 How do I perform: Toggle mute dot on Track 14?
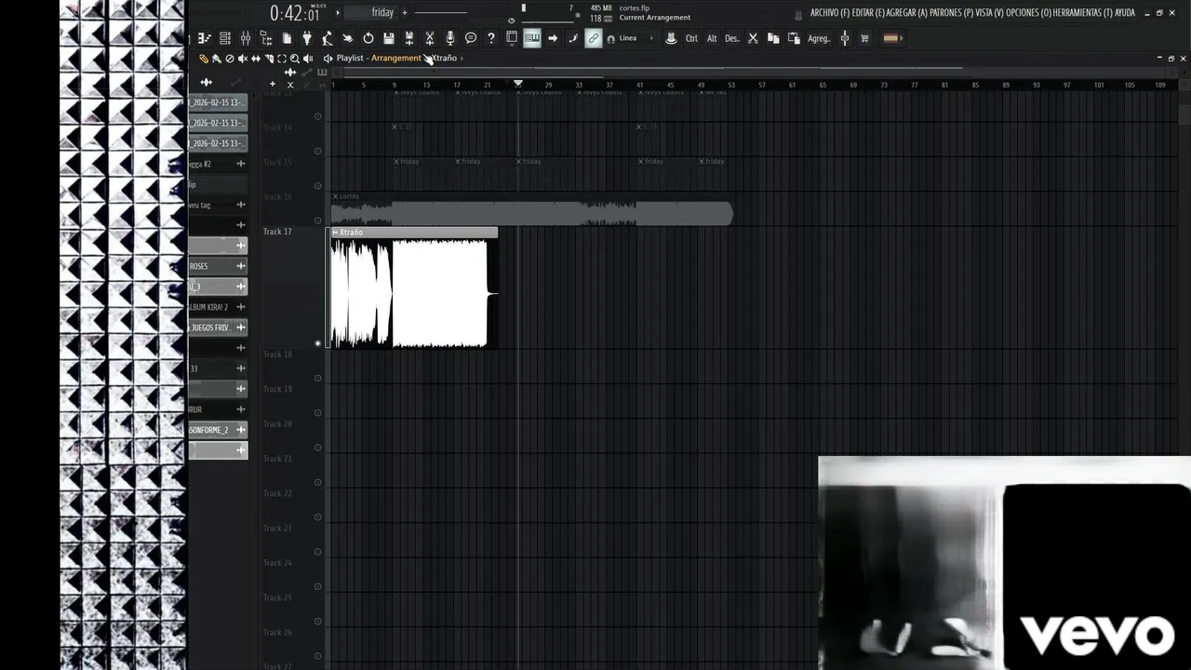coord(317,151)
